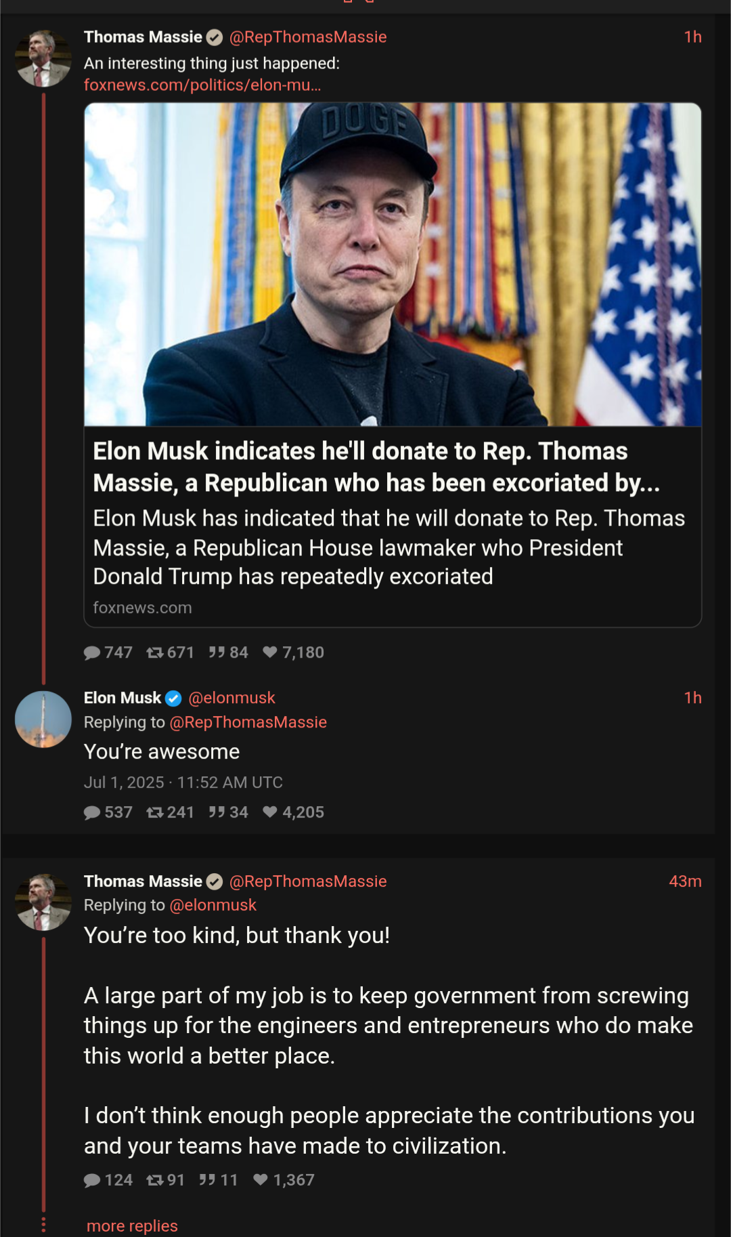Screen dimensions: 731x1237
Task: Click the heart icon showing 7,180 likes
Action: [270, 652]
